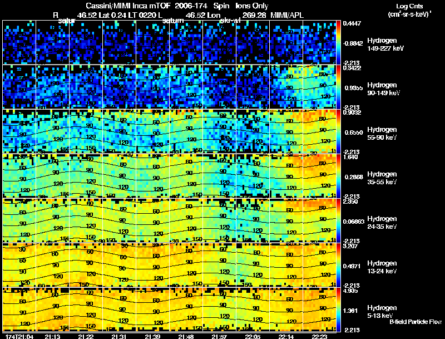The image size is (445, 339).
Task: Click the '21:31' time axis tick
Action: coord(118,336)
